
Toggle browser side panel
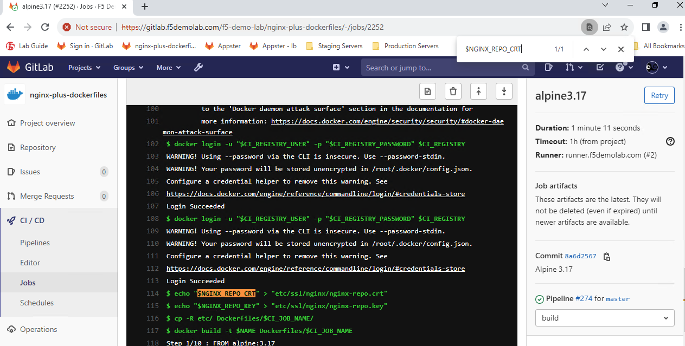645,27
